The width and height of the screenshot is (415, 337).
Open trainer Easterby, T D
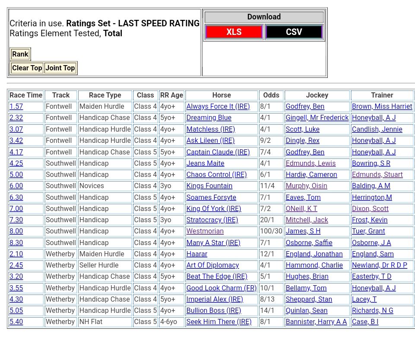pyautogui.click(x=371, y=277)
